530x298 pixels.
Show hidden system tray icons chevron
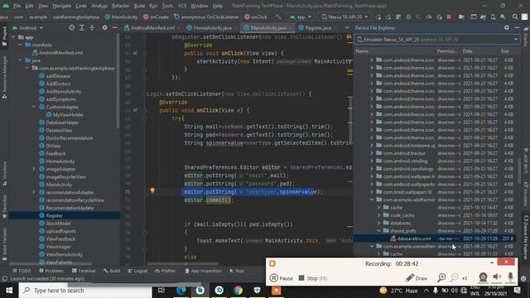(x=426, y=291)
